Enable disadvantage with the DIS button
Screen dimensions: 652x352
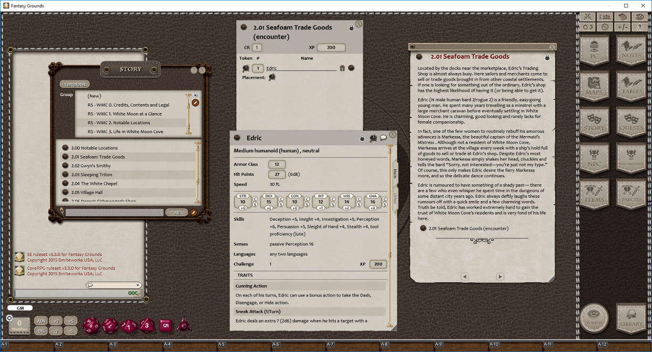[41, 331]
